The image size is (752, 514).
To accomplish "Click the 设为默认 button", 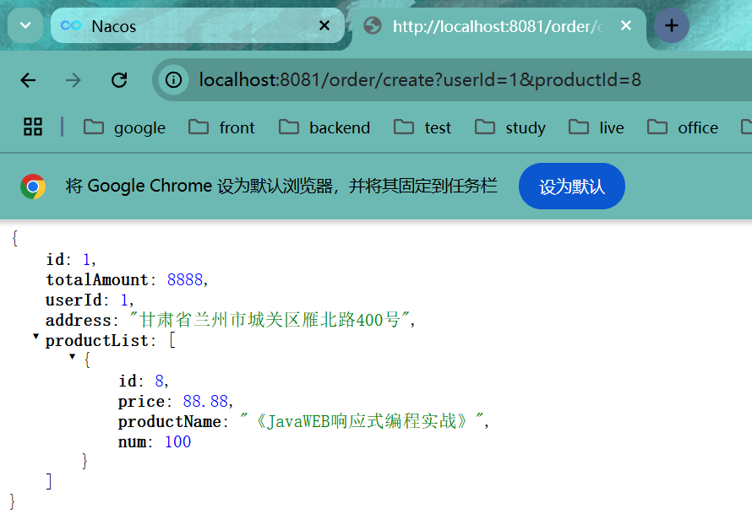I will 571,186.
